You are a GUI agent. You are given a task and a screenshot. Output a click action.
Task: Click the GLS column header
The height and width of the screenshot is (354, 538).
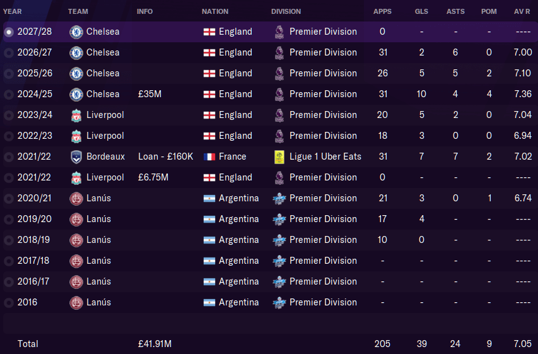(x=421, y=11)
